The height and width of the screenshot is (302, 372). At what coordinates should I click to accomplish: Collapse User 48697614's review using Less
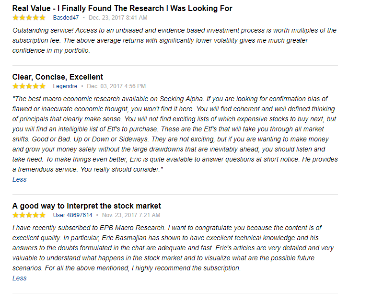point(20,278)
